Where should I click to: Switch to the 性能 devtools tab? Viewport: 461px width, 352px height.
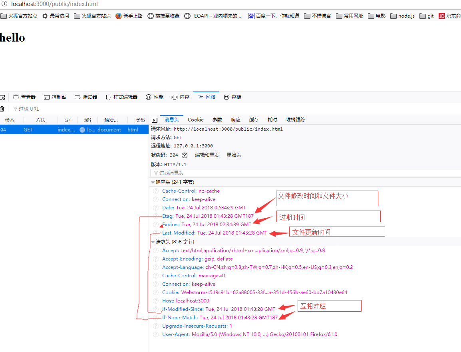(155, 97)
